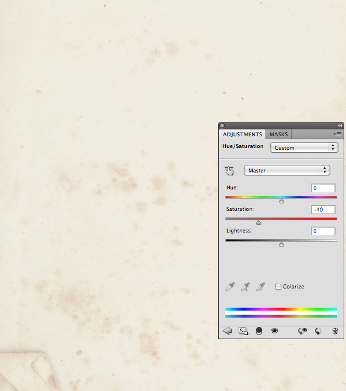Click the Hue/Saturation title label

(x=243, y=146)
